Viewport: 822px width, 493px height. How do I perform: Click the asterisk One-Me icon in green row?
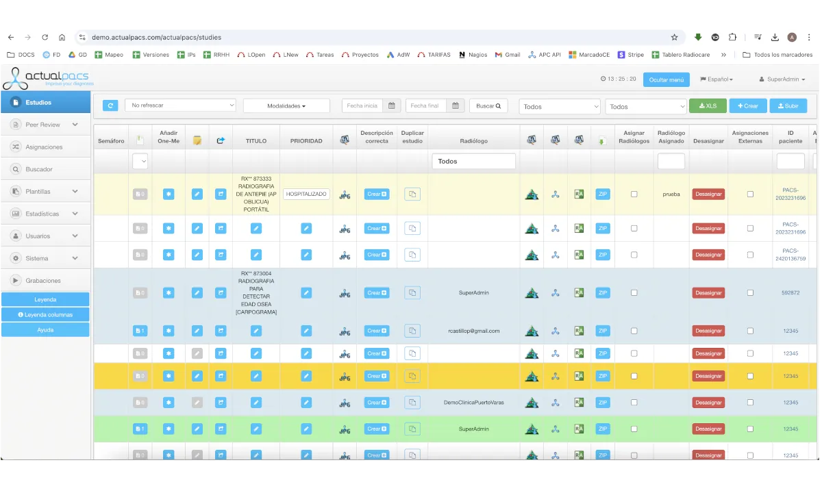tap(169, 429)
